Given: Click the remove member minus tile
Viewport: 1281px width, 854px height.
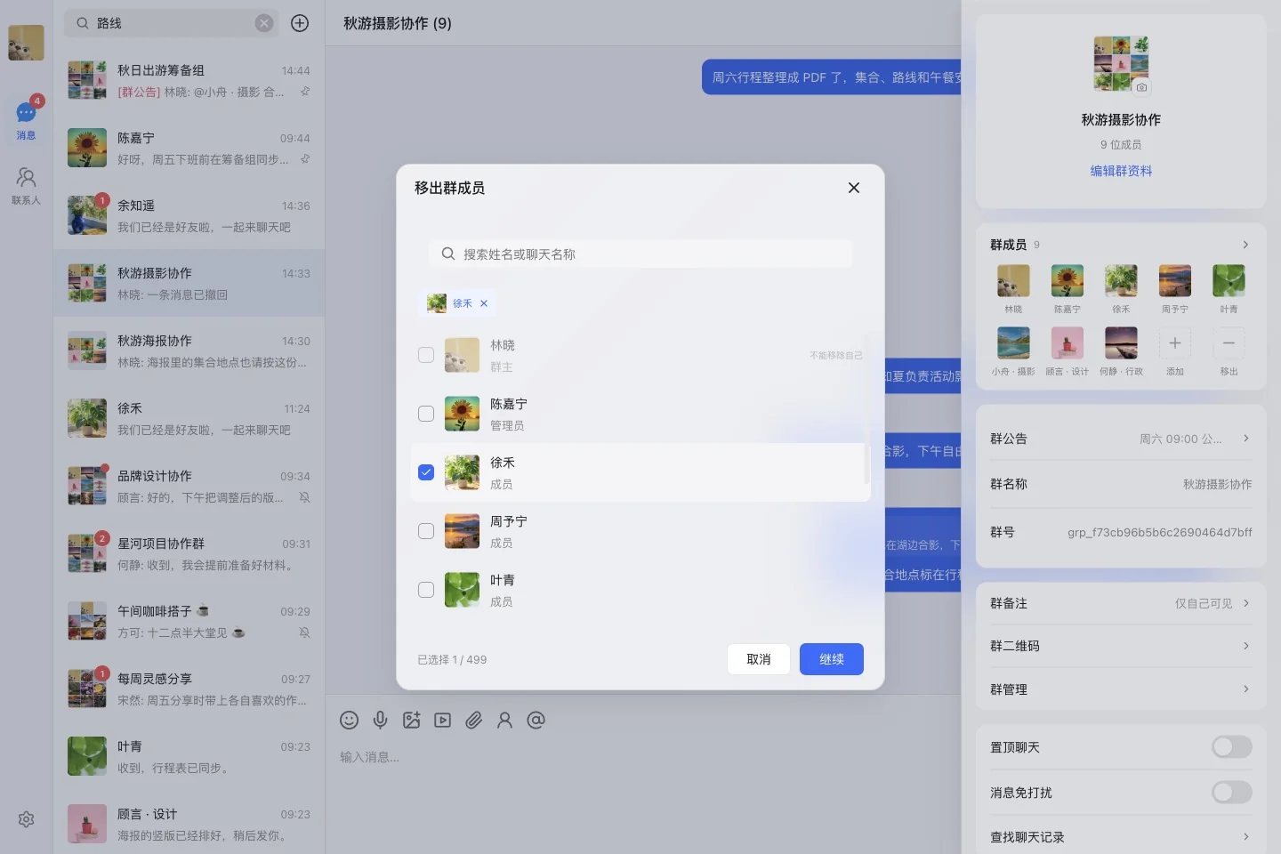Looking at the screenshot, I should (x=1229, y=343).
